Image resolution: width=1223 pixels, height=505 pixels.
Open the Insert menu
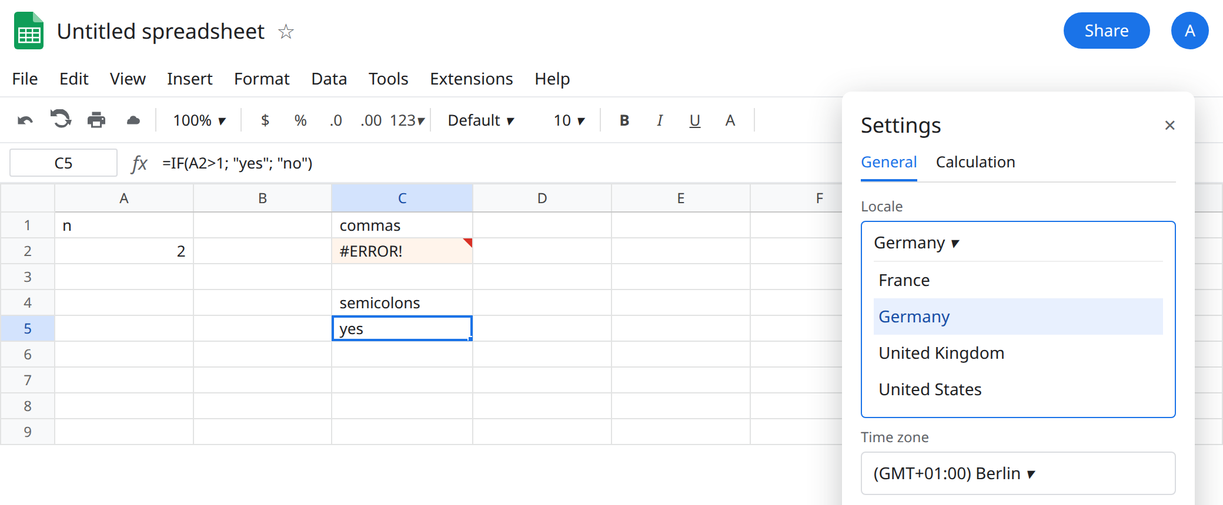pyautogui.click(x=189, y=79)
